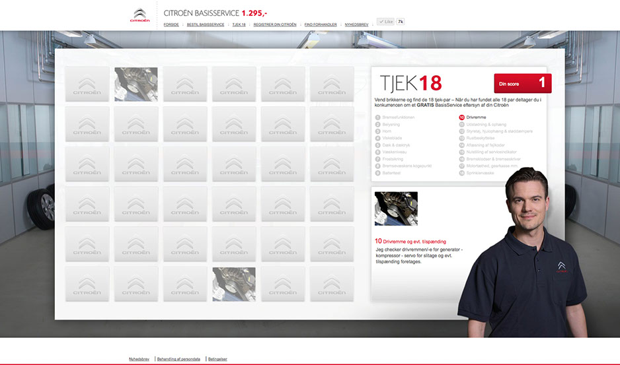Flip the last card in the bottom row
Viewport: 620px width, 365px height.
pyautogui.click(x=332, y=284)
